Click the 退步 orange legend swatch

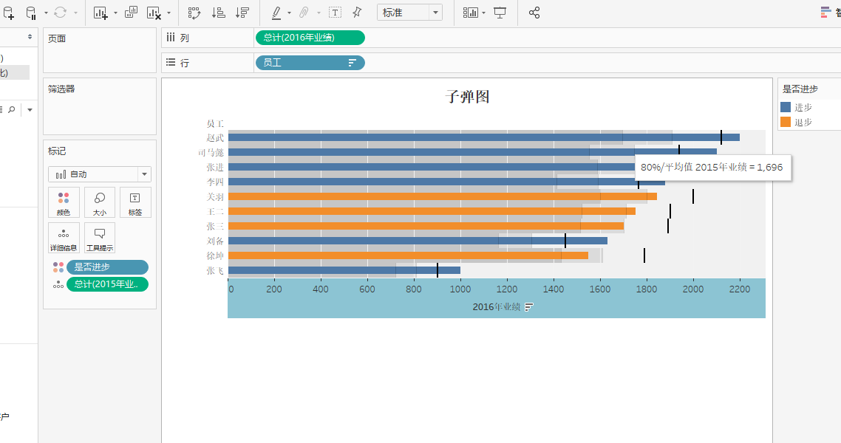tap(786, 122)
